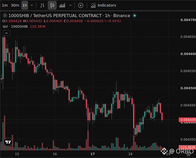Click the symbol mode circle icon labeled 1
This screenshot has width=196, height=158.
point(5,16)
